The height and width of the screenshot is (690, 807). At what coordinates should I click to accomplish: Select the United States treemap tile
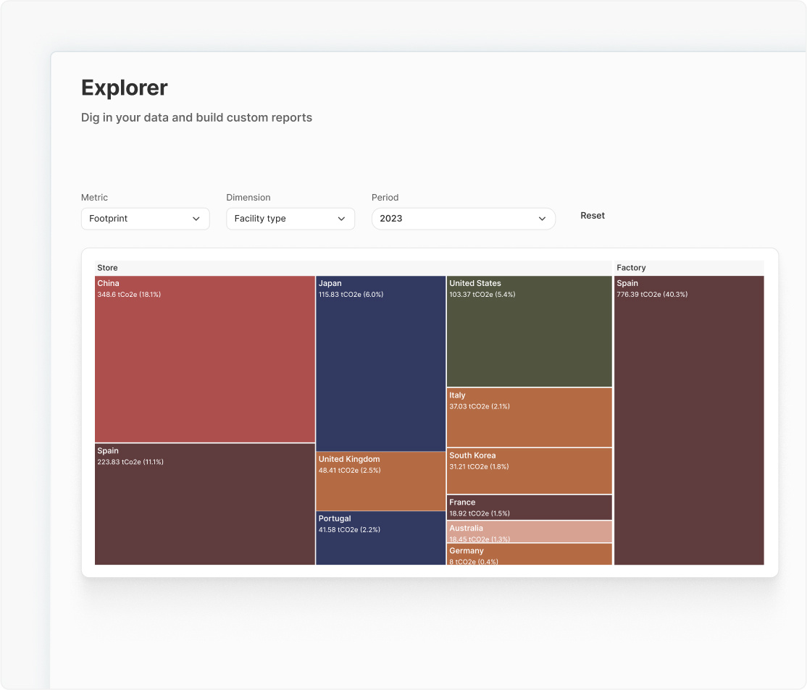click(x=529, y=332)
